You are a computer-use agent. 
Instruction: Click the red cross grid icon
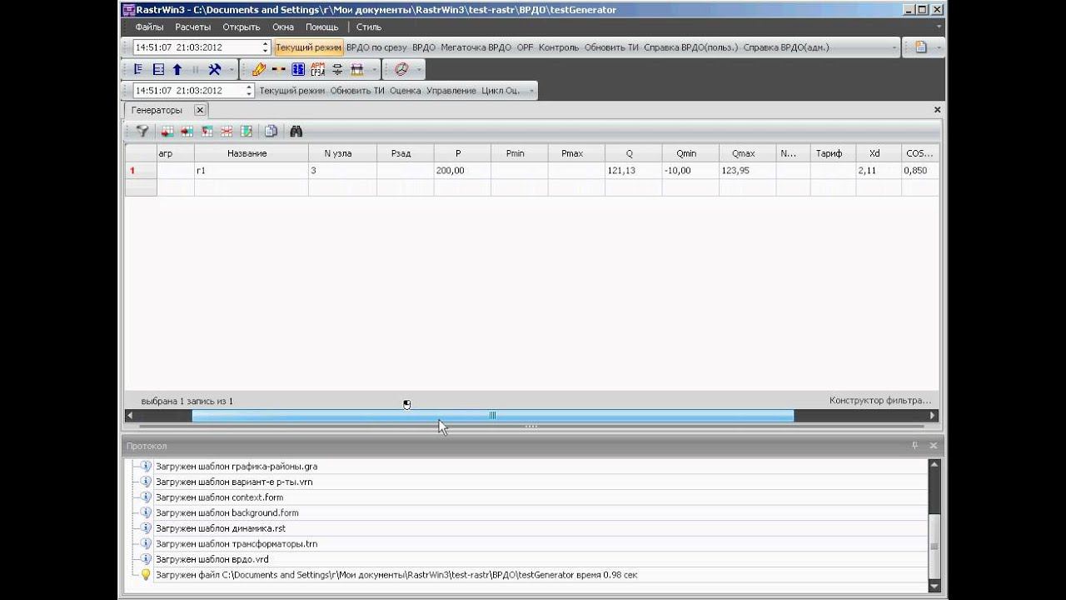click(x=227, y=131)
